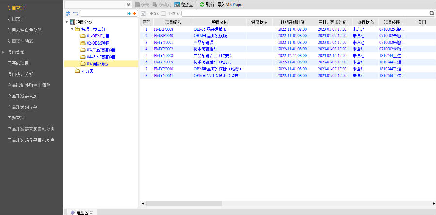
Task: Collapse the 按项目类型分 tree folder
Action: (71, 29)
